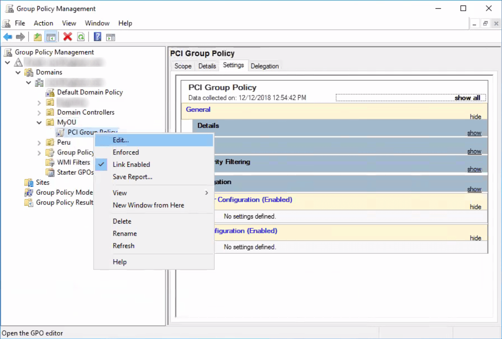Open Help via the toolbar question-mark icon
Image resolution: width=502 pixels, height=339 pixels.
click(x=97, y=37)
